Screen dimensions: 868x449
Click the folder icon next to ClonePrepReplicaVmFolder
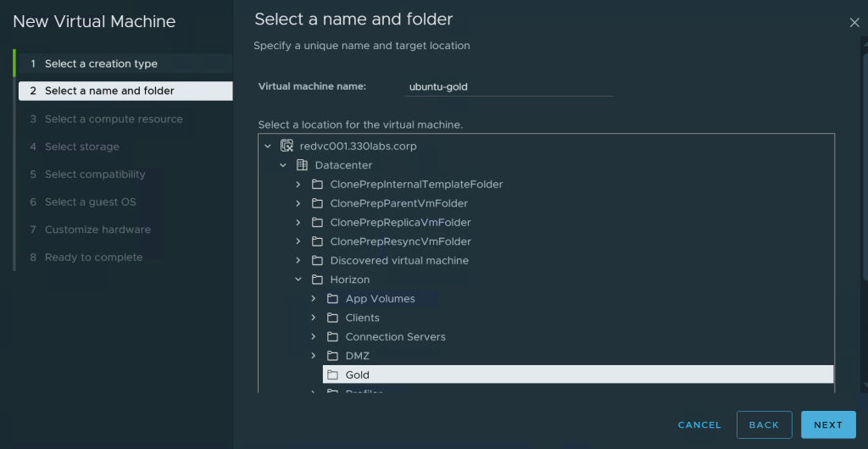[317, 222]
